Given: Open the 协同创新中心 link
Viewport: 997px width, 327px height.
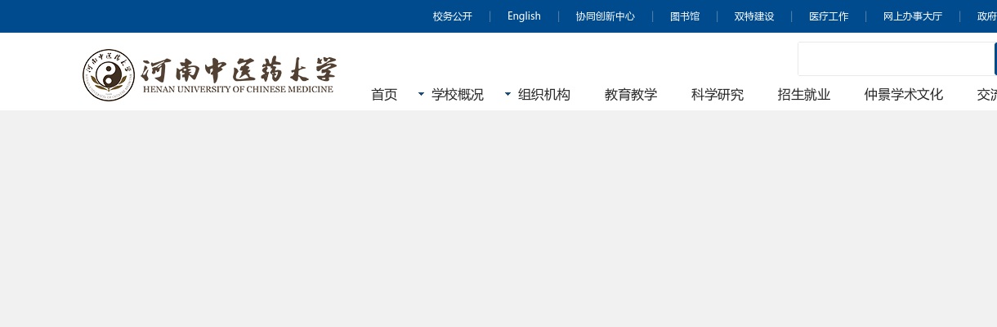Looking at the screenshot, I should pyautogui.click(x=605, y=16).
